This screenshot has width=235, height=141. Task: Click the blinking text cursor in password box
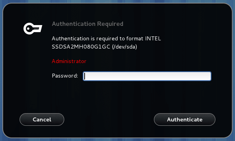[x=85, y=76]
